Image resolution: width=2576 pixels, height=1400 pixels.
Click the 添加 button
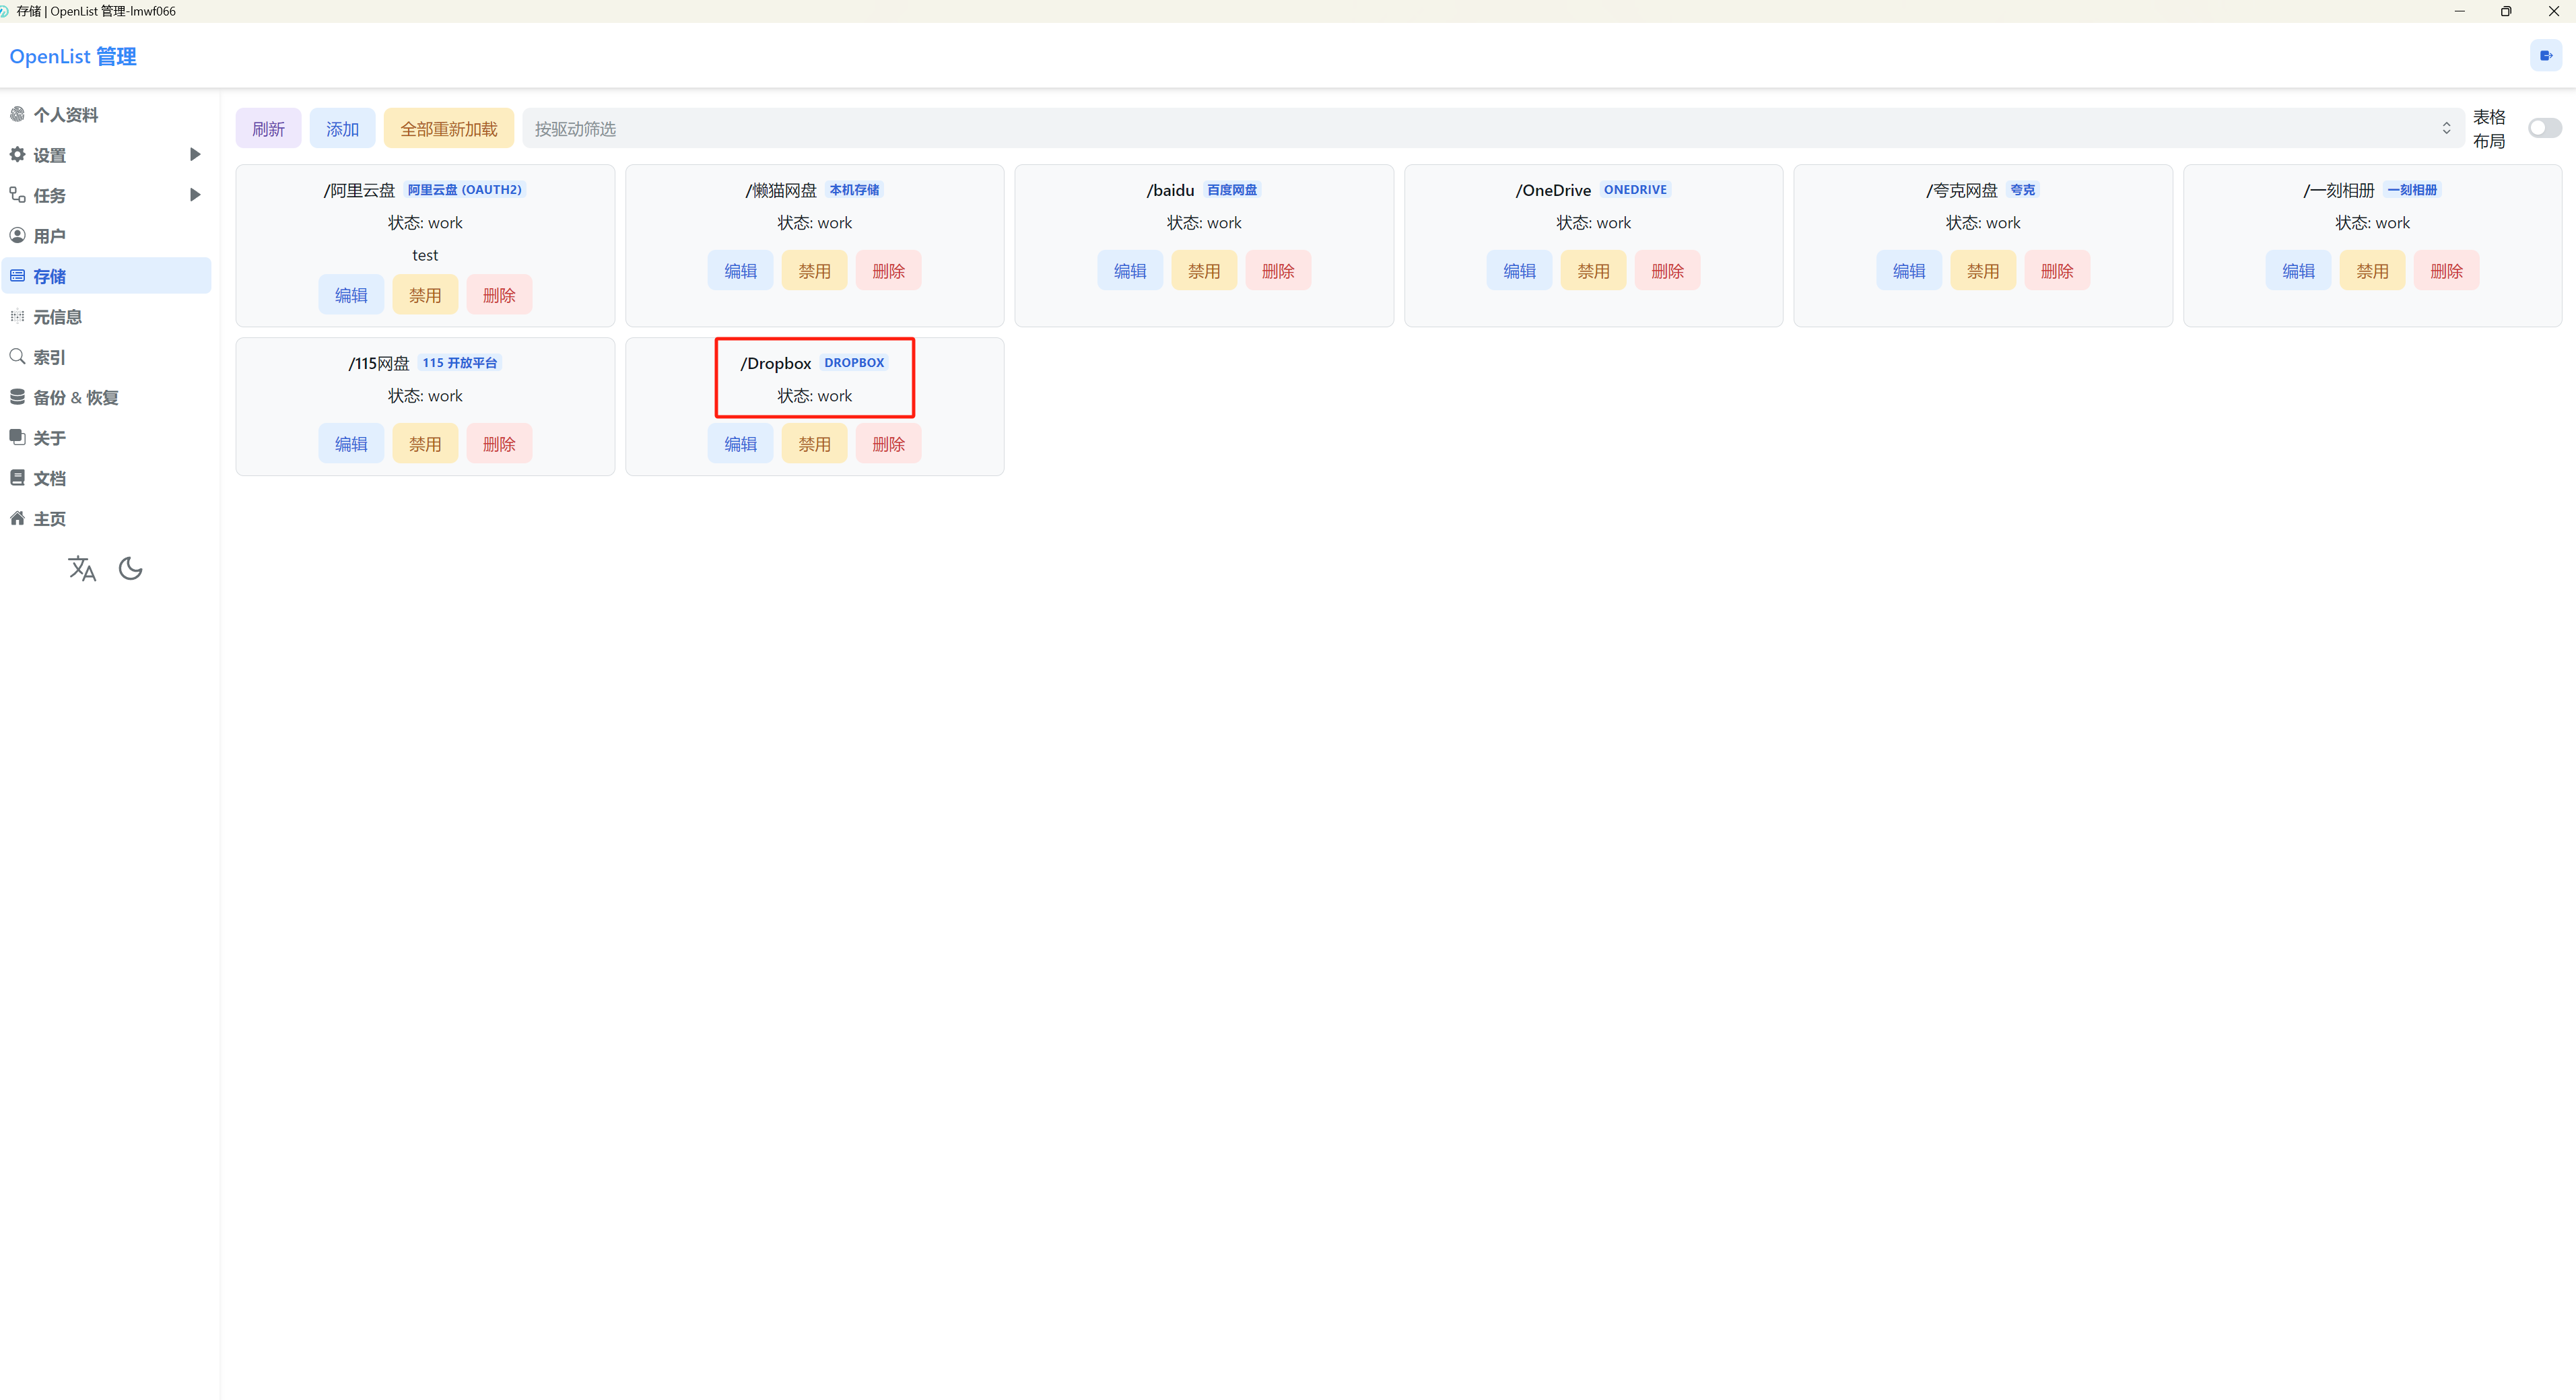[342, 128]
